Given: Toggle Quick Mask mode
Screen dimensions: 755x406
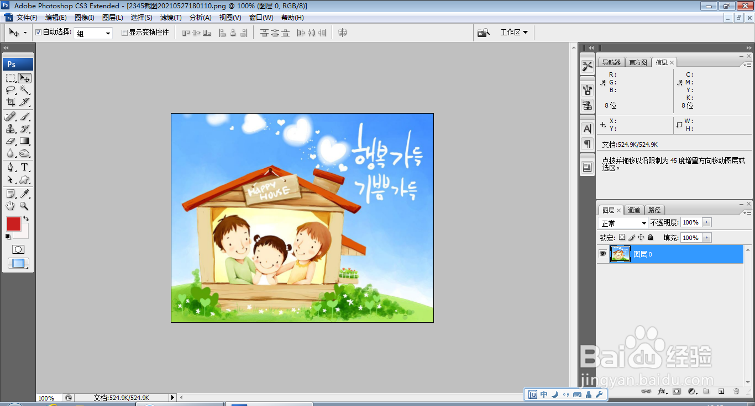Looking at the screenshot, I should click(18, 250).
